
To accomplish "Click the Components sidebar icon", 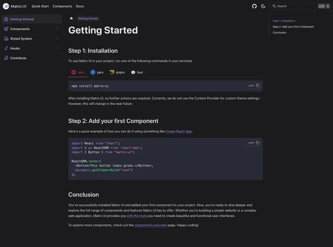I will [6, 29].
